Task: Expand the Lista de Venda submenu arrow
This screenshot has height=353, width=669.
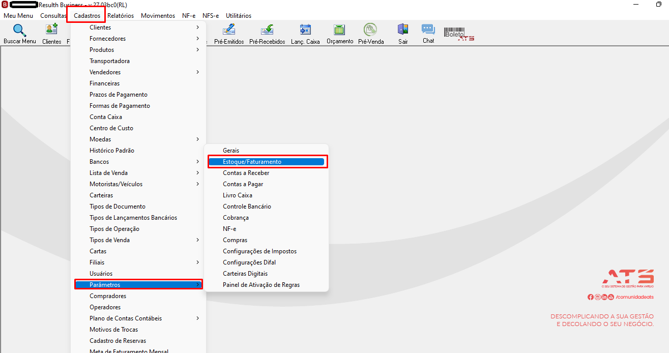Action: [197, 173]
